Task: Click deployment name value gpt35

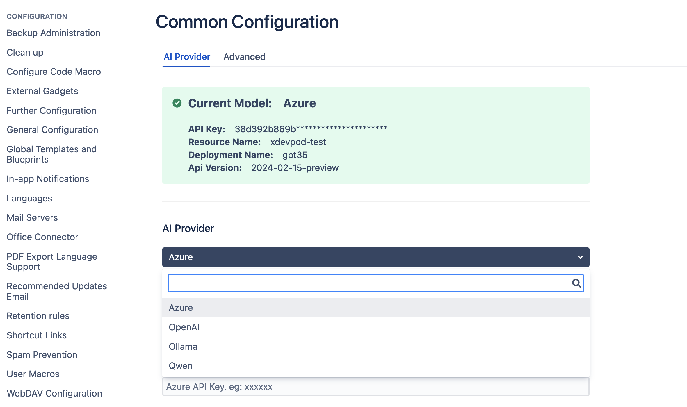Action: (295, 155)
